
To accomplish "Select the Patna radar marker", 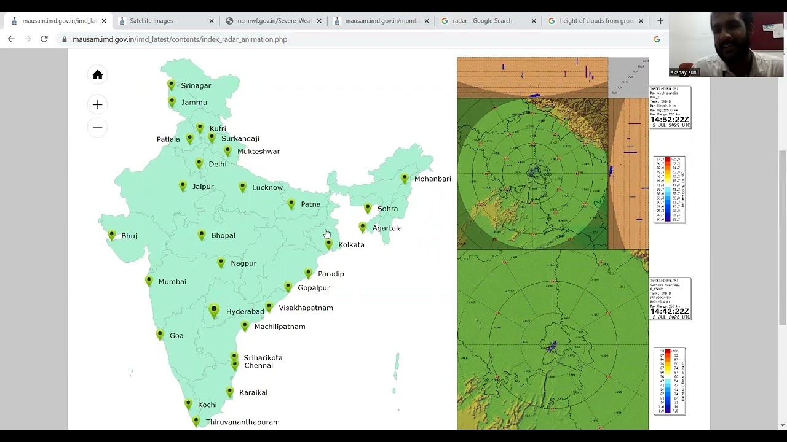I will click(291, 204).
